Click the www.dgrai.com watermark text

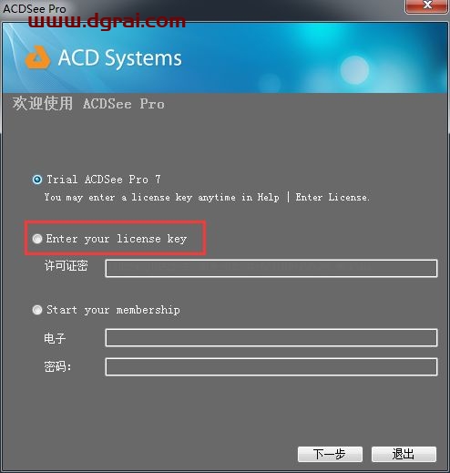pyautogui.click(x=107, y=21)
